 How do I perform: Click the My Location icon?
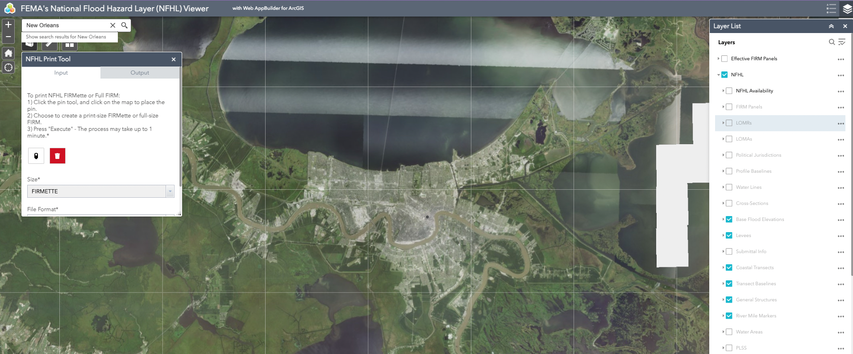tap(8, 67)
